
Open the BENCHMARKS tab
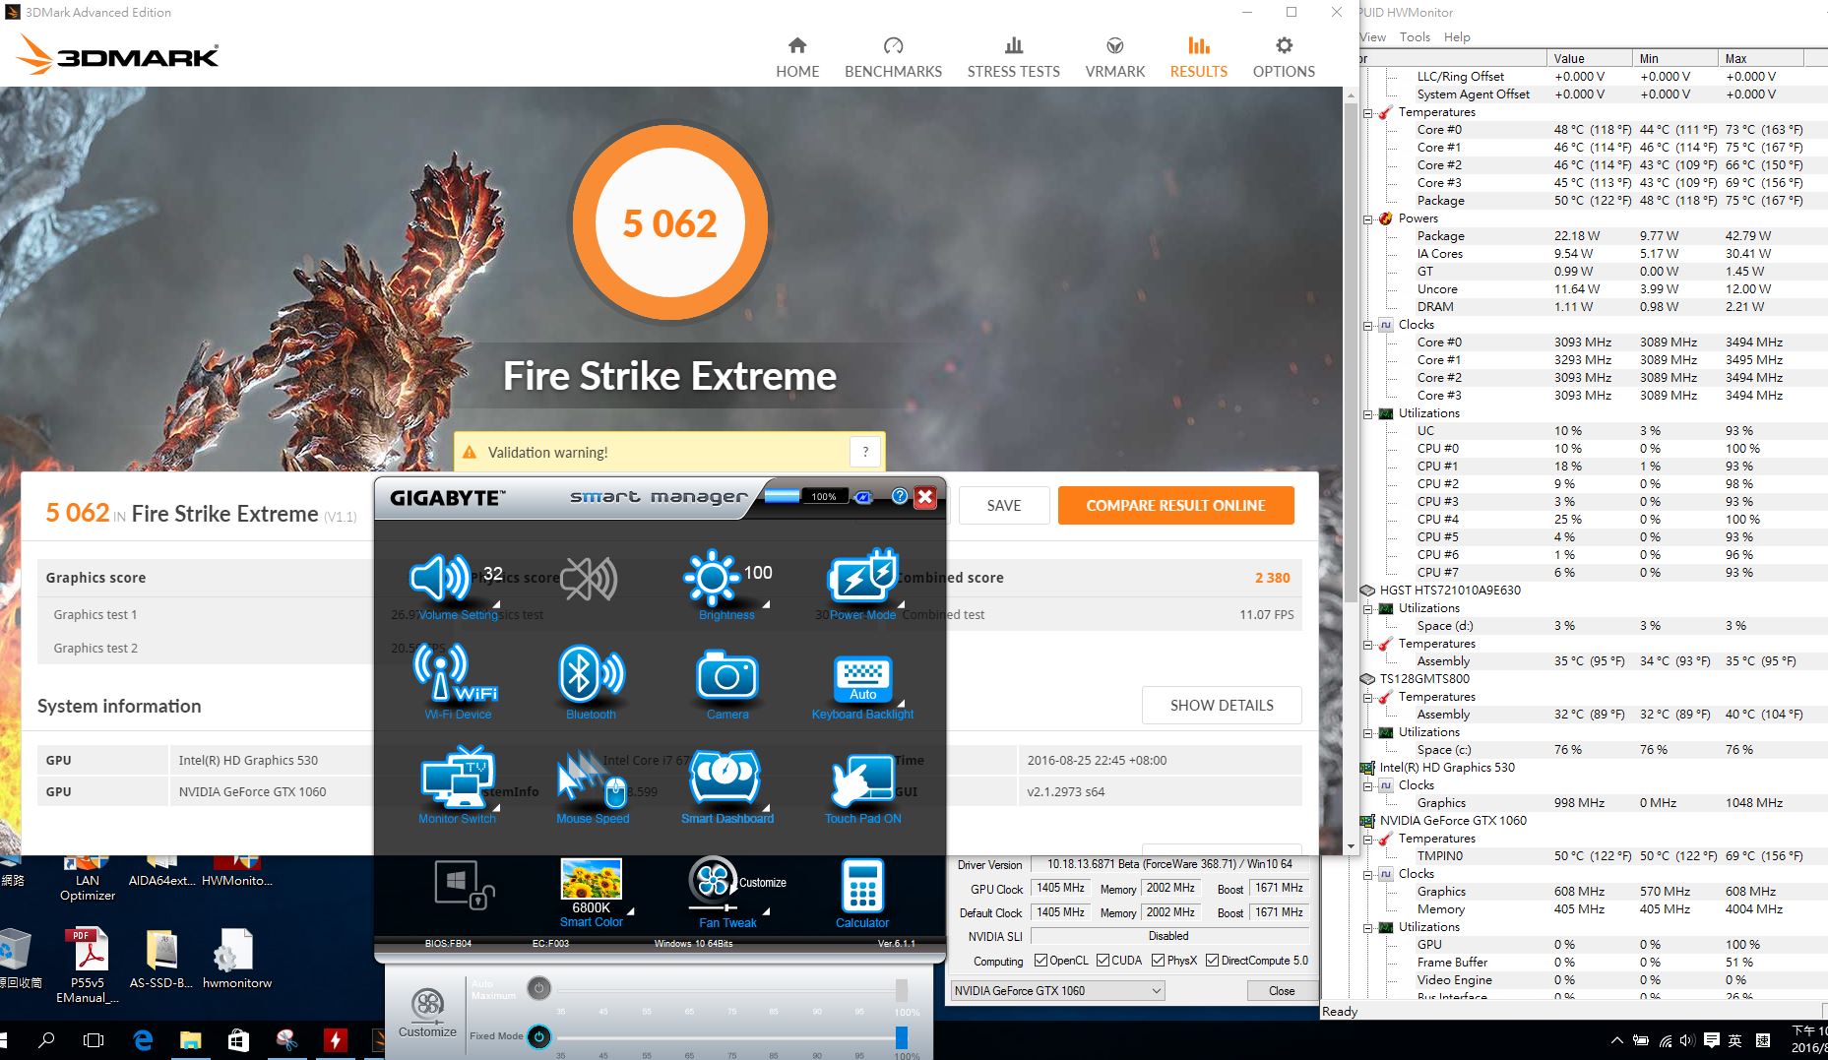coord(893,58)
